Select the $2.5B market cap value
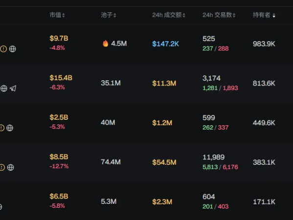 pyautogui.click(x=59, y=117)
